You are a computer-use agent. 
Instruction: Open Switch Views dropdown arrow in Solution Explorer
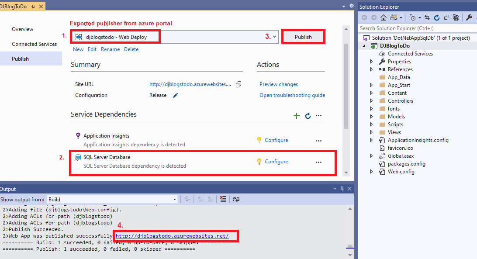401,17
